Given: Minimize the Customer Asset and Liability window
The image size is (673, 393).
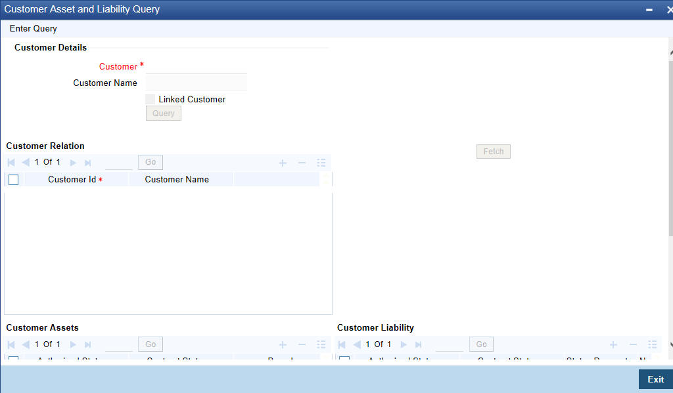Looking at the screenshot, I should pyautogui.click(x=649, y=9).
